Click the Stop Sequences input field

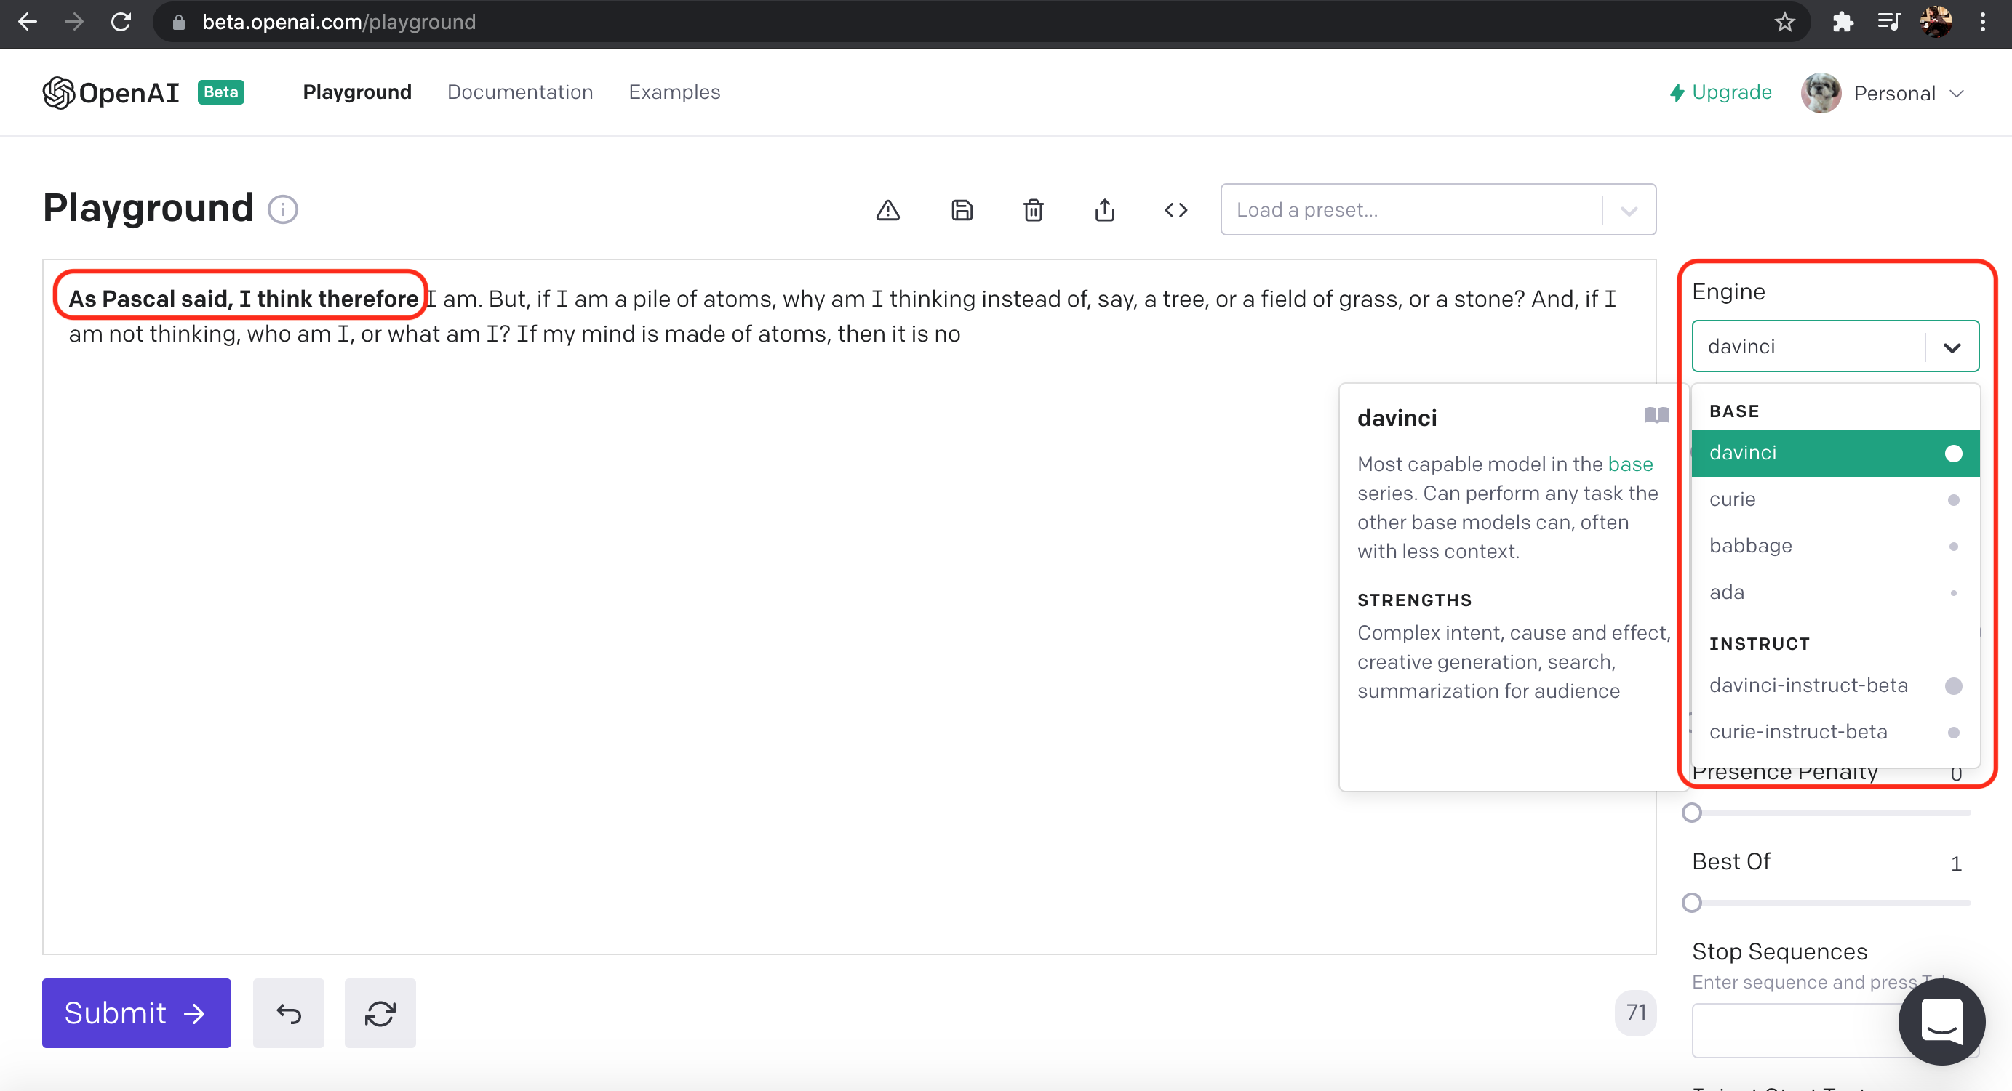[1835, 1030]
